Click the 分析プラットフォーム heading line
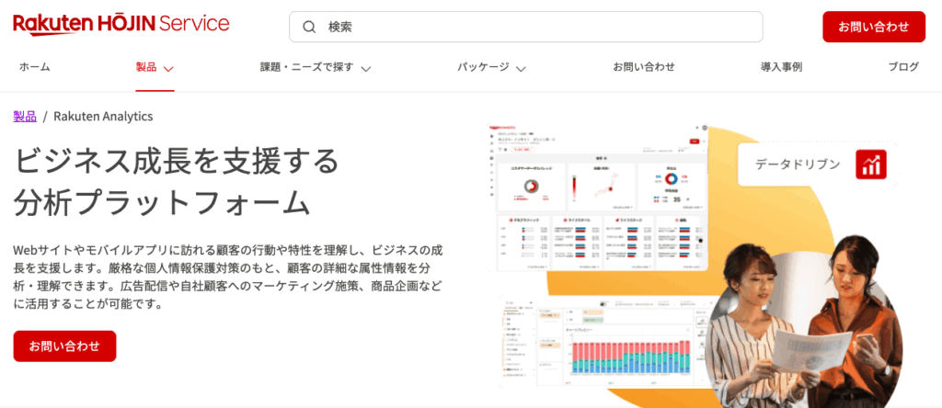Image resolution: width=942 pixels, height=408 pixels. tap(162, 202)
